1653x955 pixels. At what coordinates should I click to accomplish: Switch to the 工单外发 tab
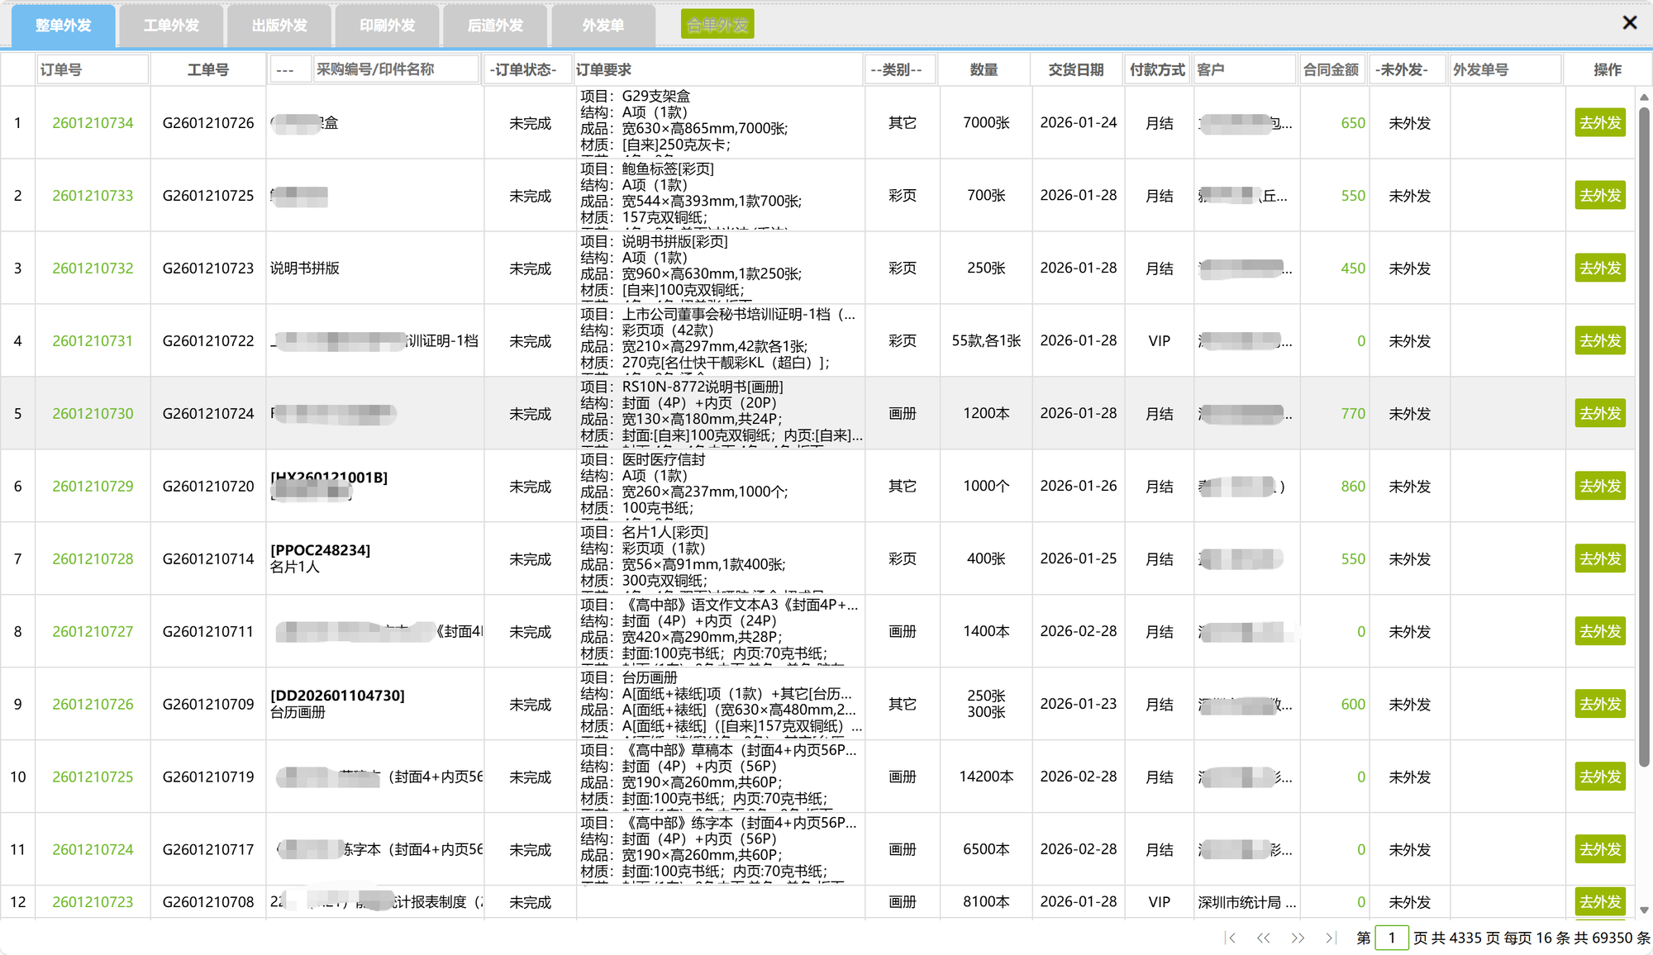171,26
